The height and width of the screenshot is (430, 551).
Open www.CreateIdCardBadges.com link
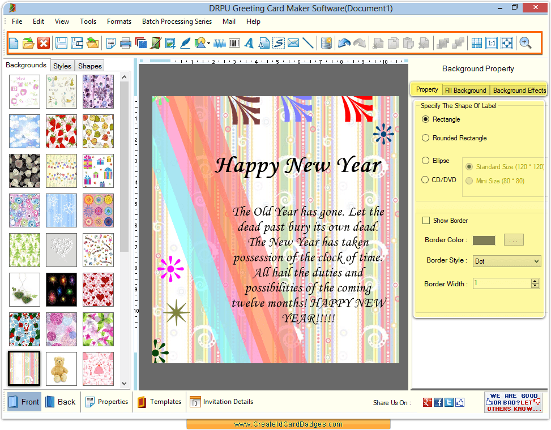pos(288,424)
